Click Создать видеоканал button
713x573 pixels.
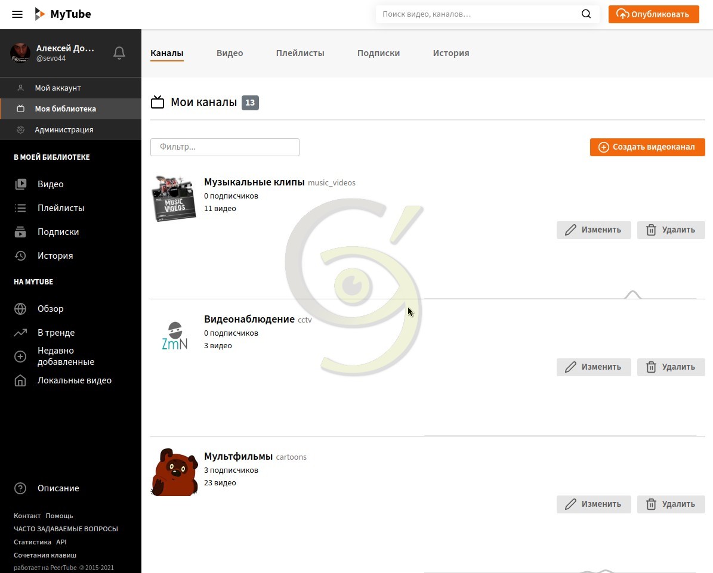(647, 147)
